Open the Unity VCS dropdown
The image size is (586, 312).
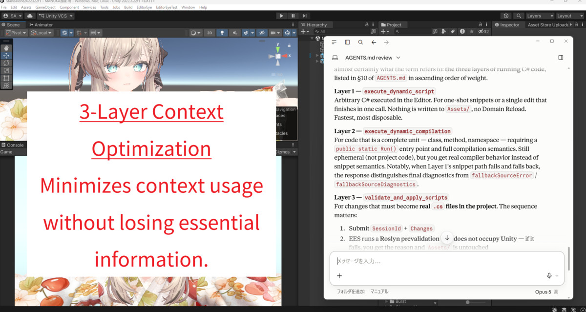[x=56, y=16]
